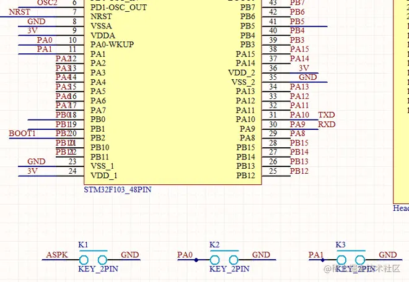Click the PA0 net label at pin 10
Image resolution: width=409 pixels, height=282 pixels.
point(45,40)
